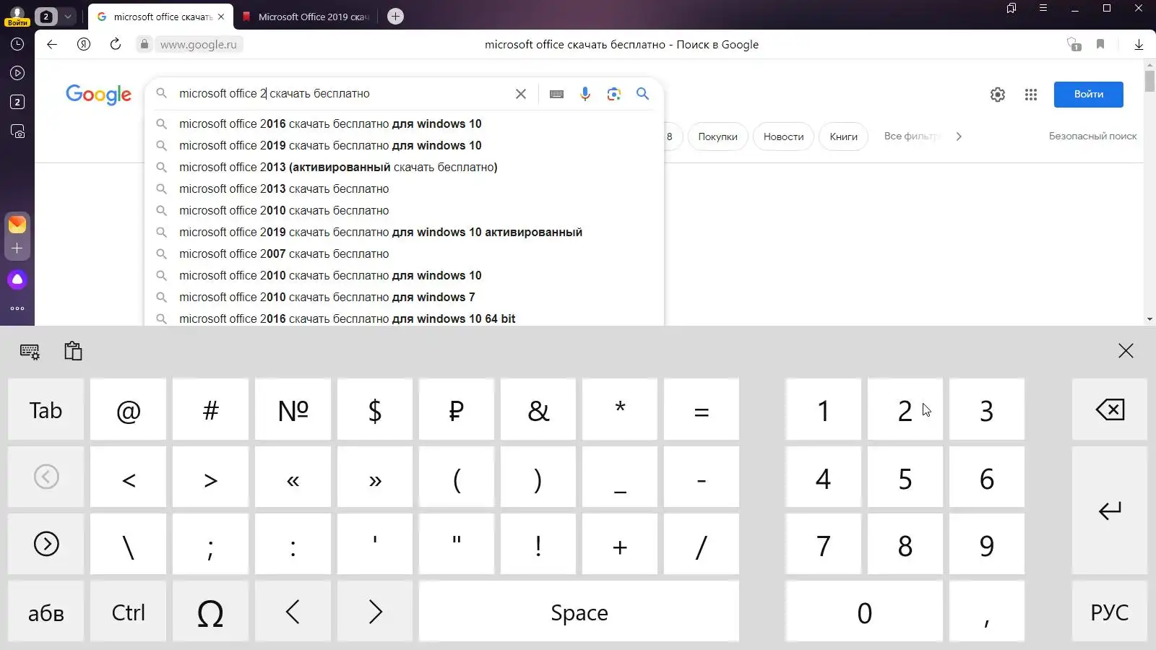The image size is (1156, 650).
Task: Click the site lock security icon
Action: coord(144,44)
